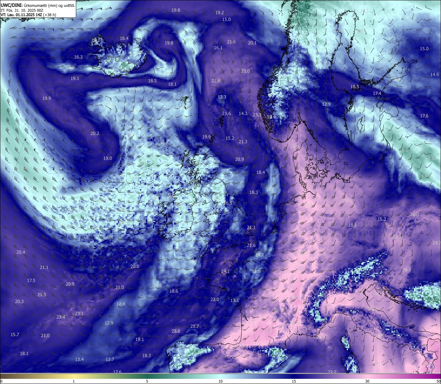Click the map value 24.1
This screenshot has width=441, height=384.
click(225, 271)
